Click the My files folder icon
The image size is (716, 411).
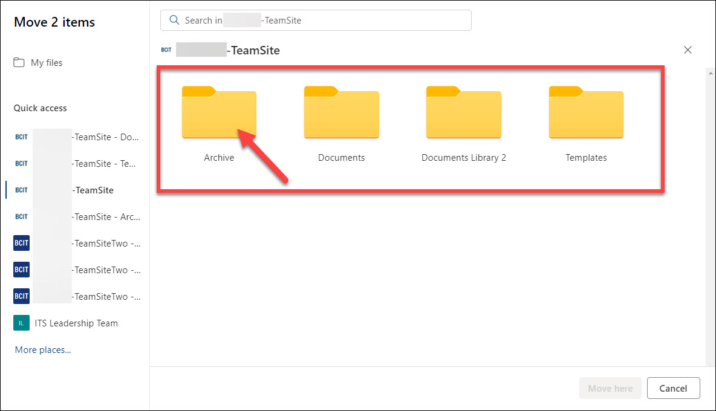pyautogui.click(x=21, y=62)
